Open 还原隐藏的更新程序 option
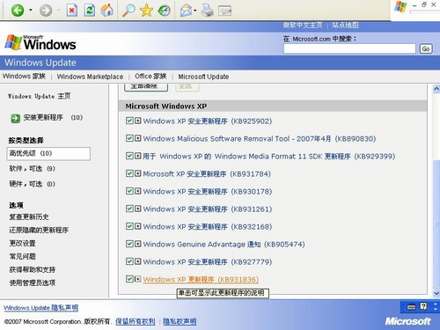 tap(39, 230)
